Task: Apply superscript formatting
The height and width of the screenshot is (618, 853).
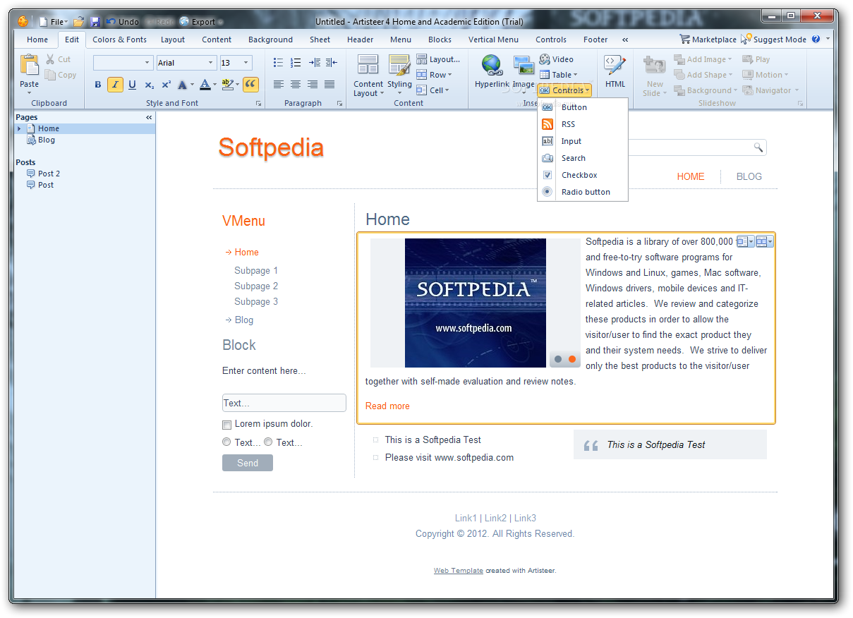Action: pyautogui.click(x=166, y=85)
